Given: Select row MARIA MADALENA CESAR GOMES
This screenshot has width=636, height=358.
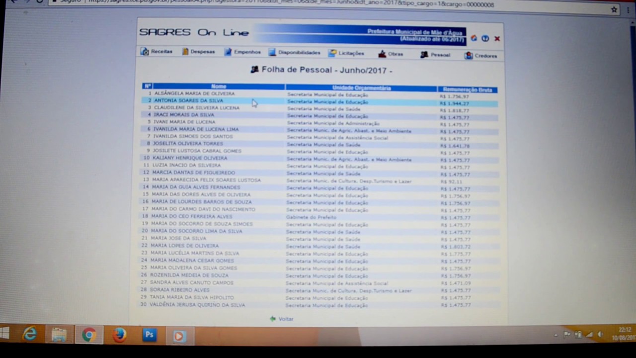Looking at the screenshot, I should [x=319, y=261].
